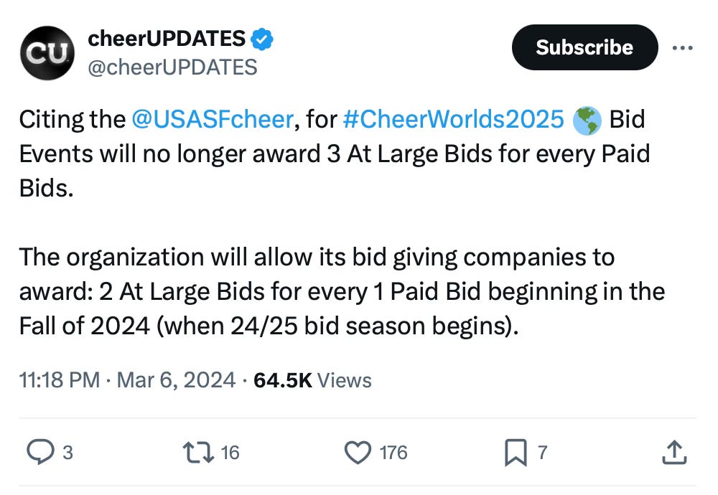Click the 11:18 PM Mar 6, 2024 timestamp

click(x=128, y=379)
